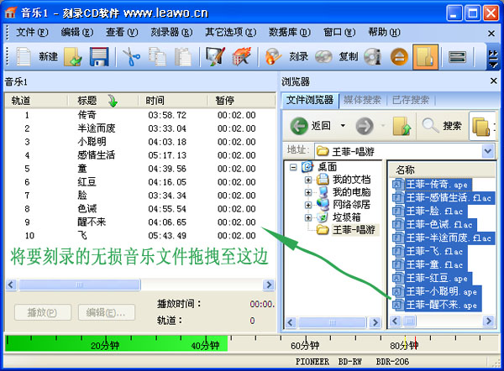The image size is (504, 371).
Task: Click the monitor with brush icon
Action: click(215, 56)
